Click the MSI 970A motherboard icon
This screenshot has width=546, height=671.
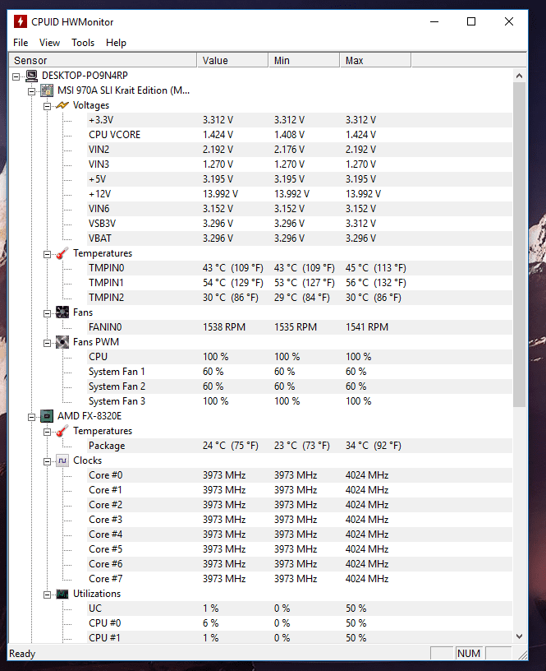tap(47, 90)
